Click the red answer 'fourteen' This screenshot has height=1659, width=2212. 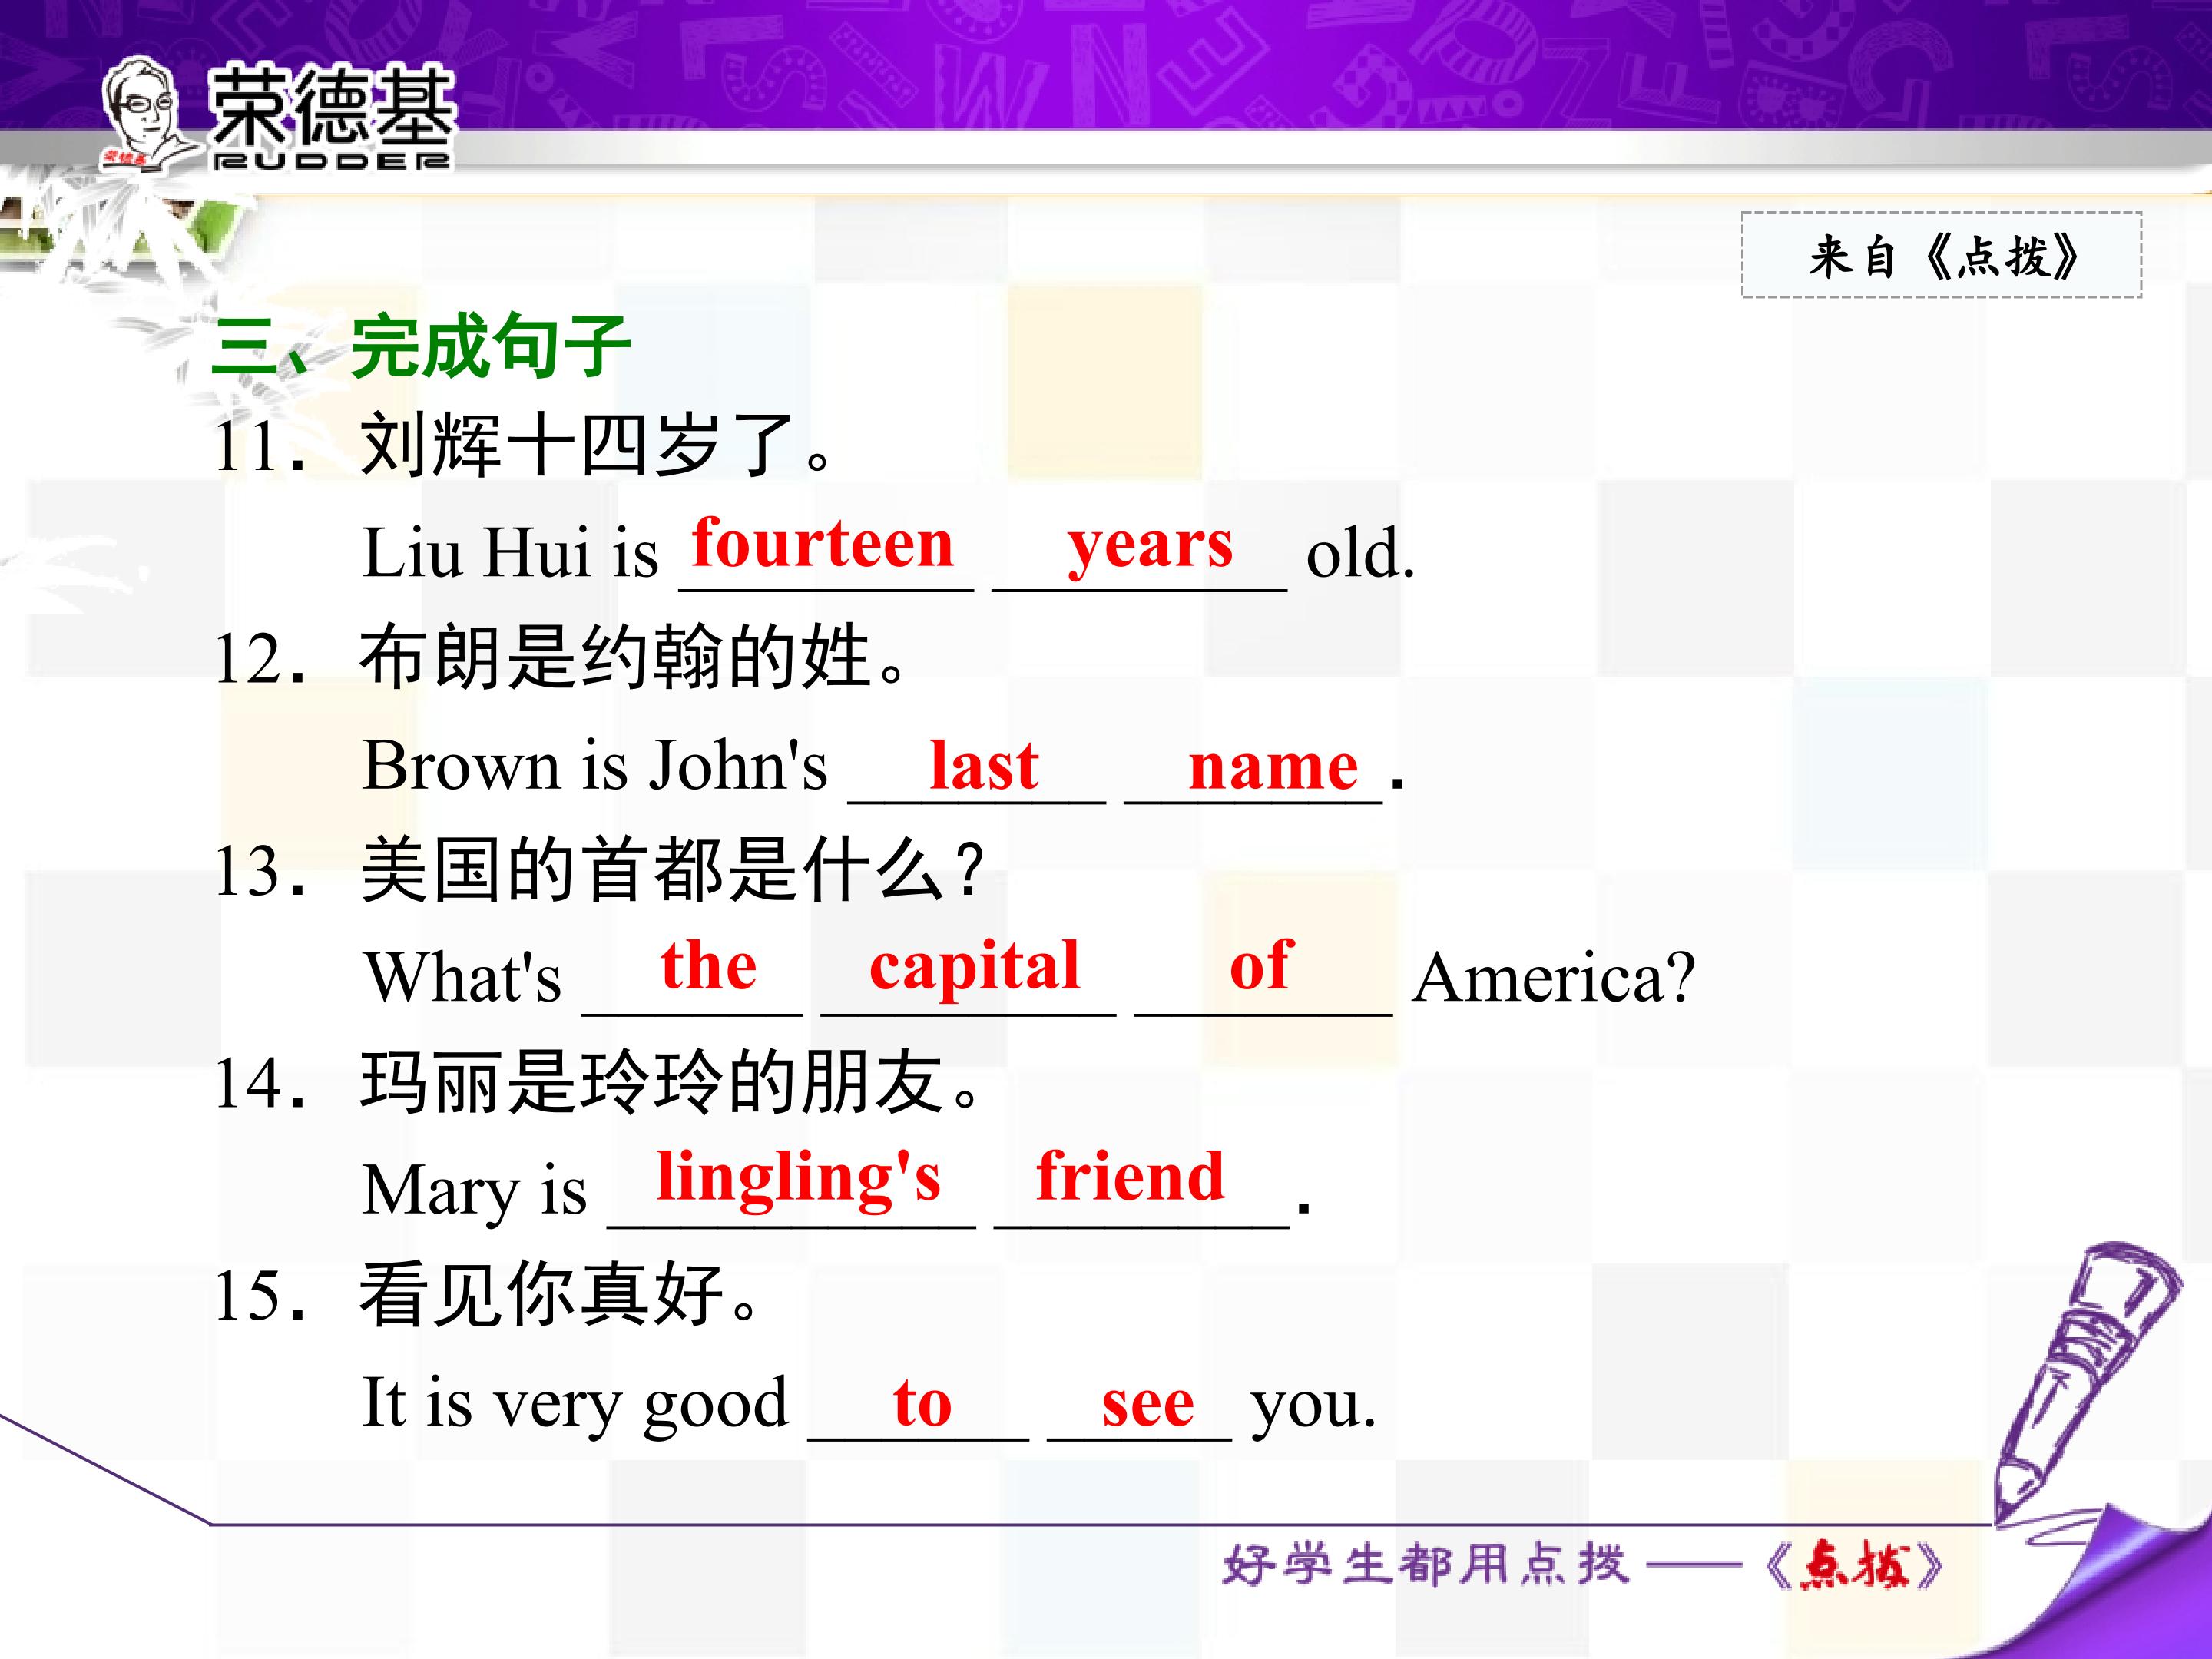(822, 545)
